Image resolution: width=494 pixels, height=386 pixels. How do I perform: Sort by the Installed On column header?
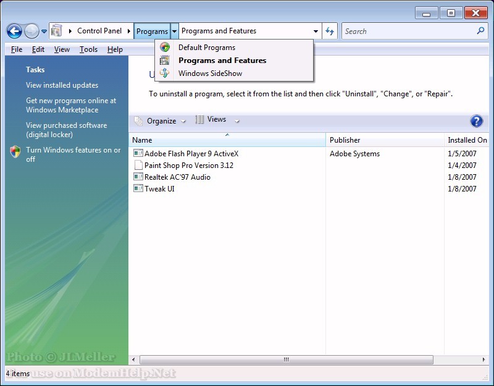pos(467,140)
